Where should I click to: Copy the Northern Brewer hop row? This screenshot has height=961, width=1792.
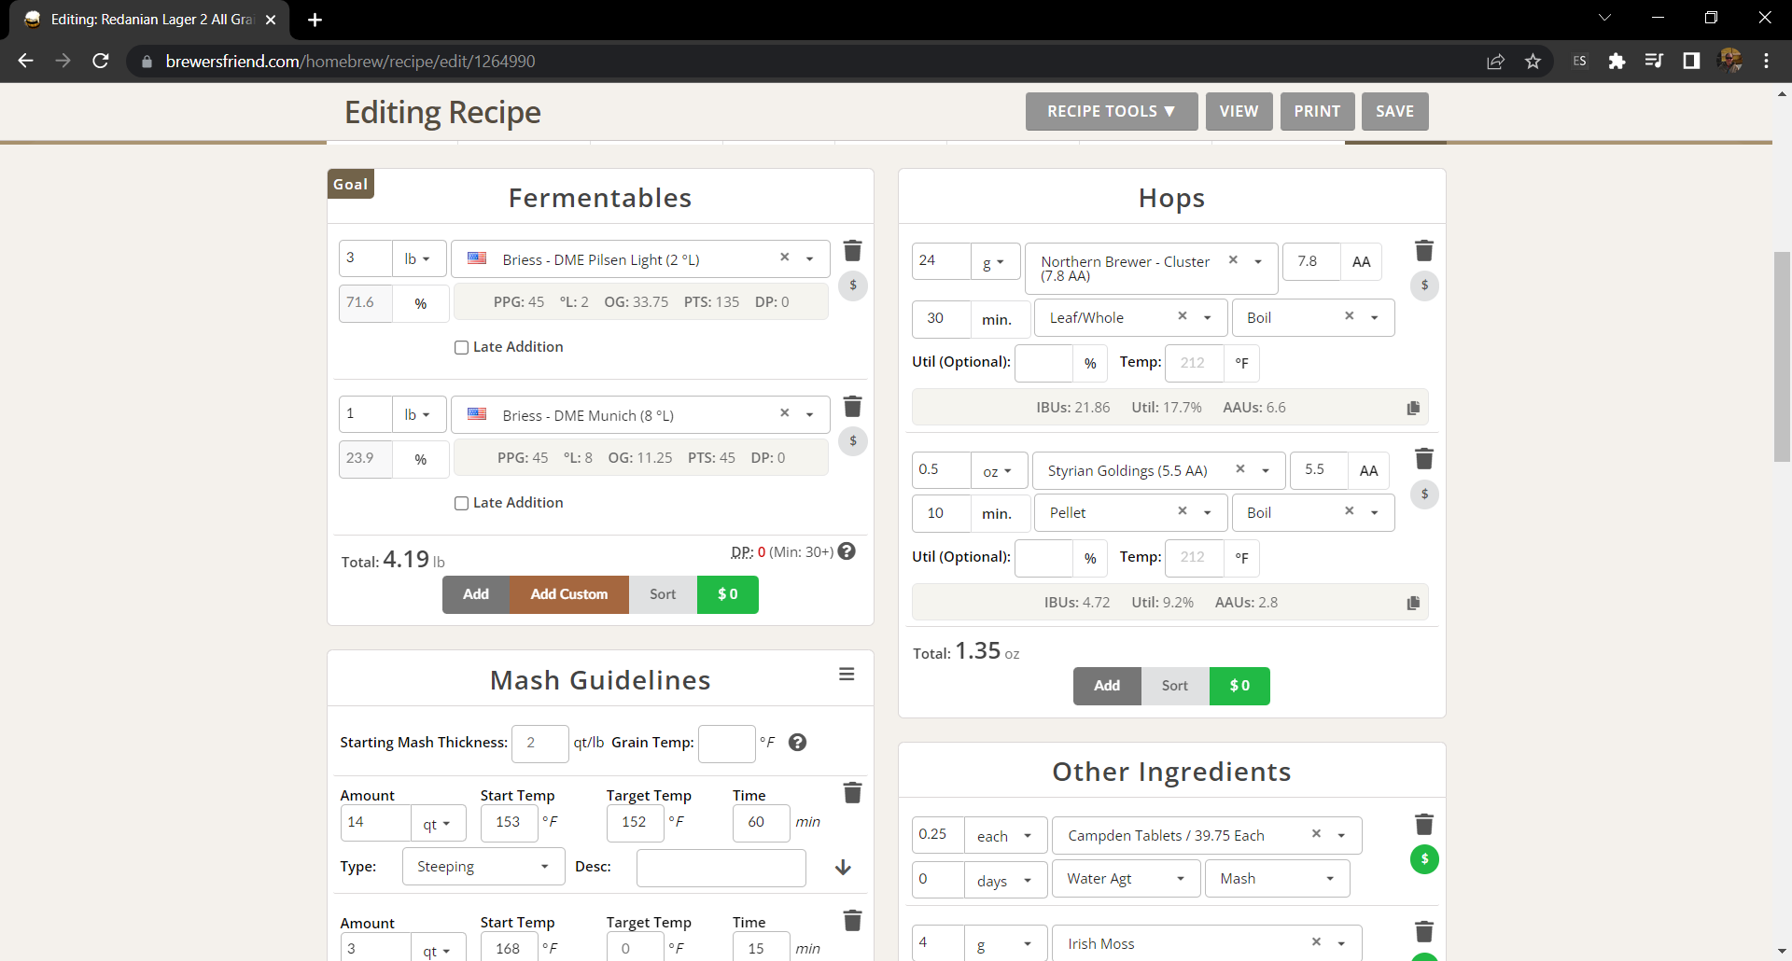pyautogui.click(x=1413, y=408)
